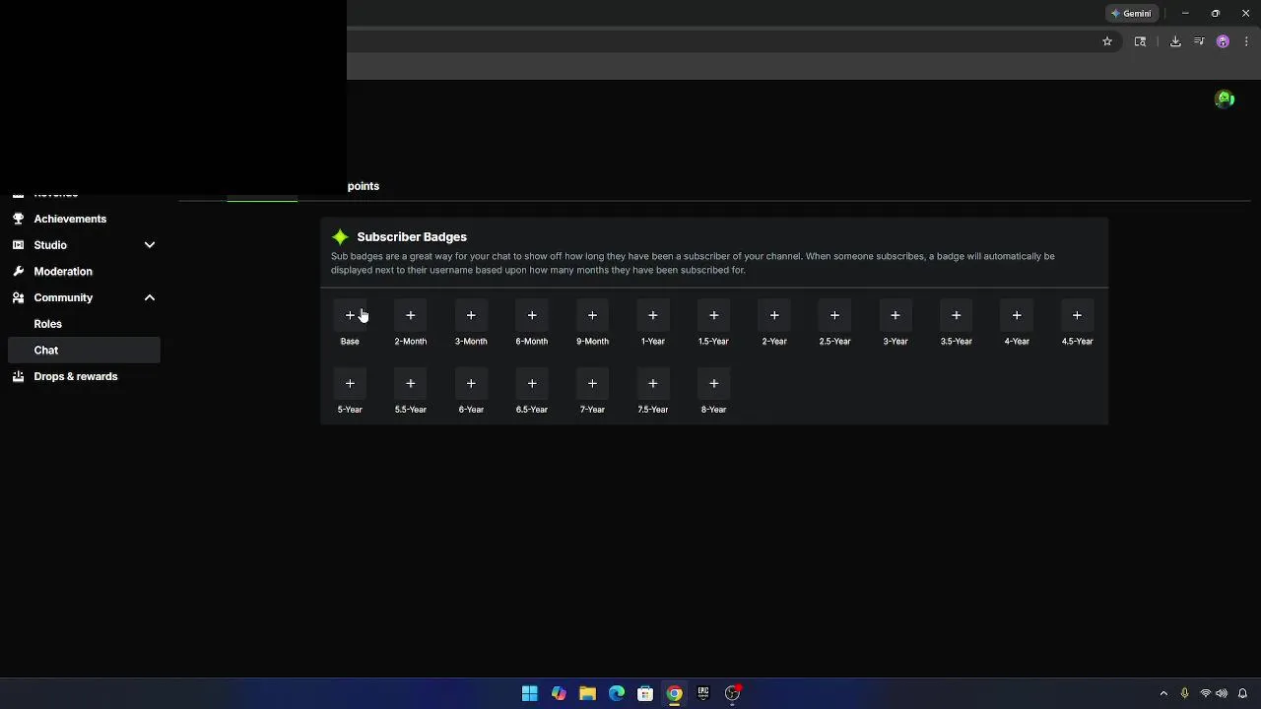Image resolution: width=1261 pixels, height=709 pixels.
Task: Launch File Explorer from the taskbar
Action: coord(587,693)
